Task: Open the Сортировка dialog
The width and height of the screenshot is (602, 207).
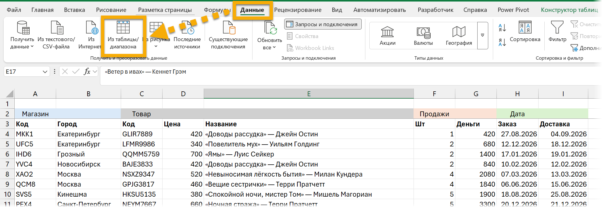Action: (x=525, y=32)
